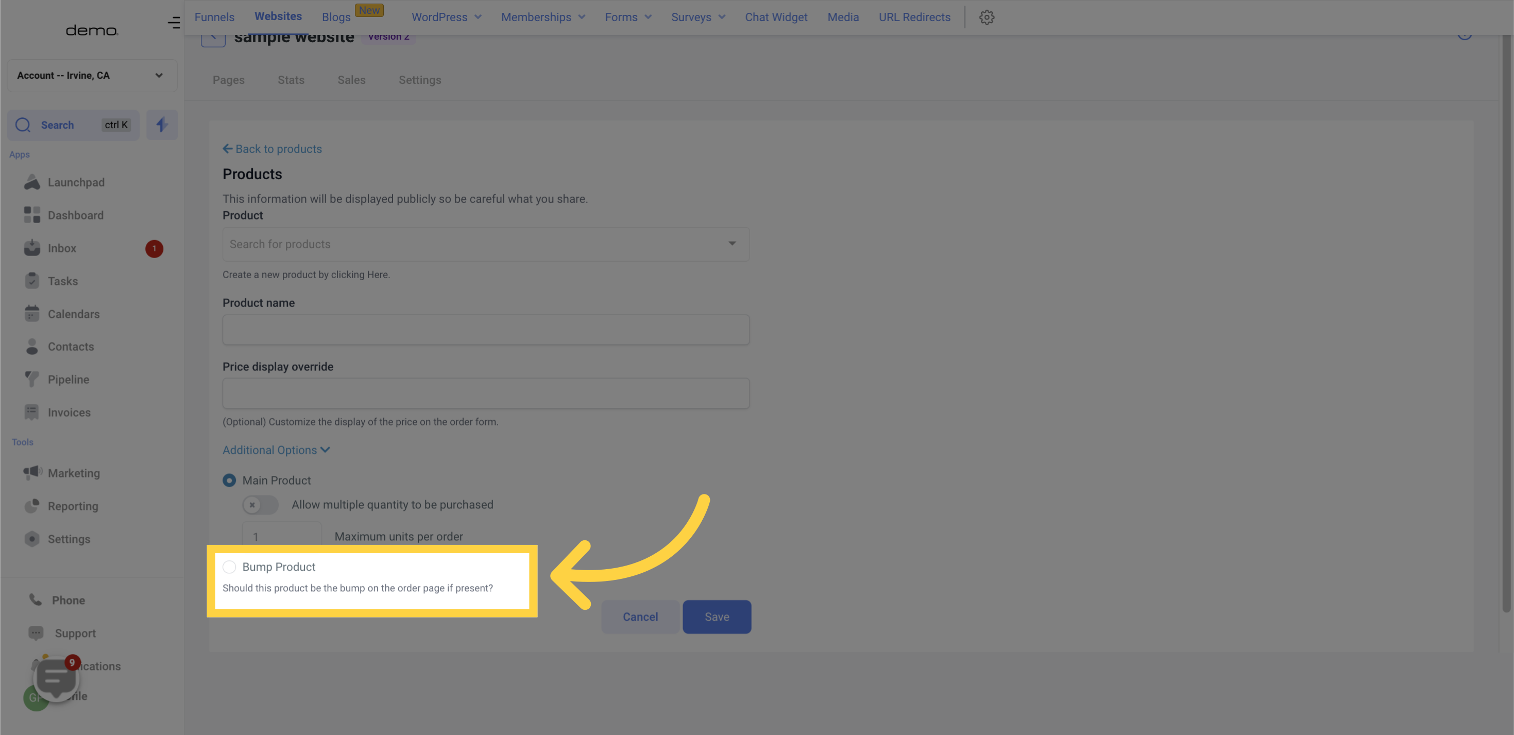Click the Save button

pyautogui.click(x=717, y=616)
